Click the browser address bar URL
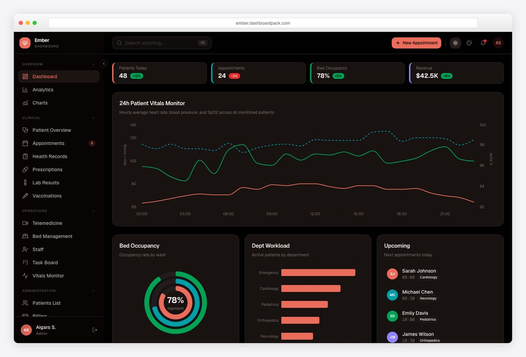The height and width of the screenshot is (357, 526). [263, 23]
